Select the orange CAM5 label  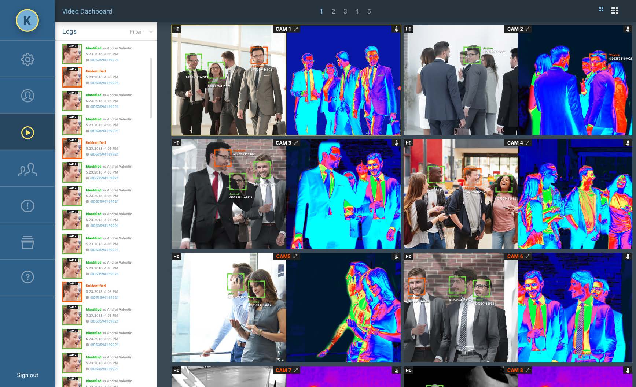pyautogui.click(x=283, y=256)
